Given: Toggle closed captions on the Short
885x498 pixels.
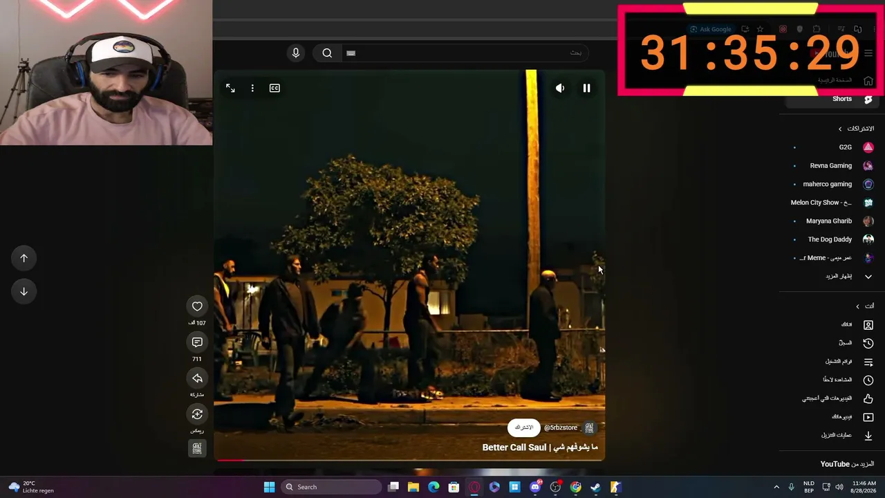Looking at the screenshot, I should coord(274,88).
